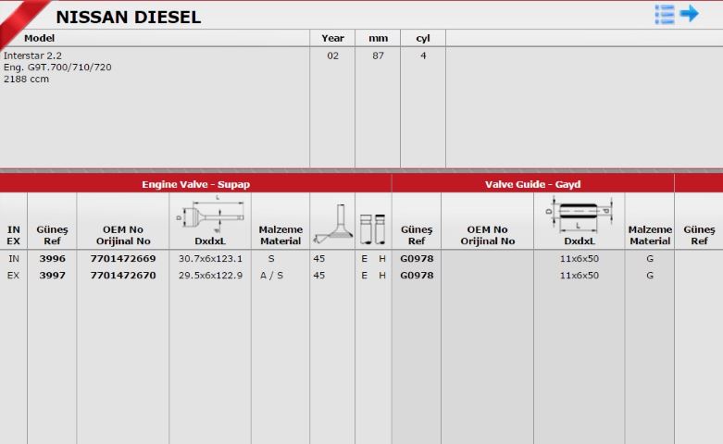
Task: Click material A / S in EX row
Action: (x=271, y=275)
